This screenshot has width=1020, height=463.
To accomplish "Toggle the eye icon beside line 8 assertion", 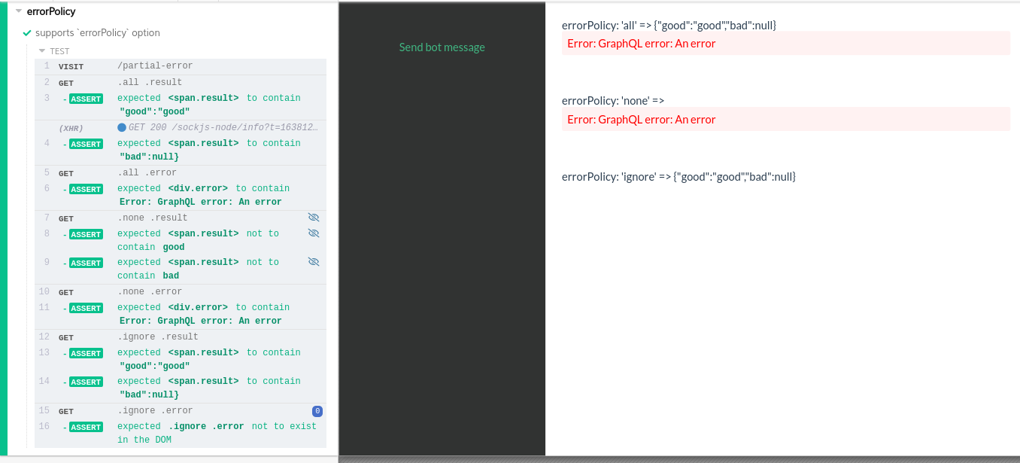I will click(x=313, y=233).
